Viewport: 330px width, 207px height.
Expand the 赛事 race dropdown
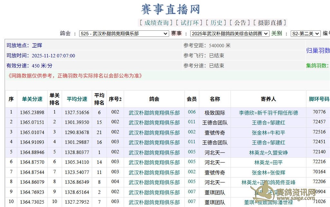click(229, 34)
